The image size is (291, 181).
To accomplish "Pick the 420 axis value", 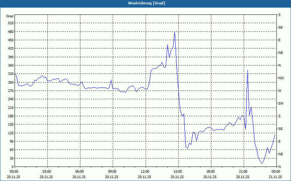I will pyautogui.click(x=11, y=49).
